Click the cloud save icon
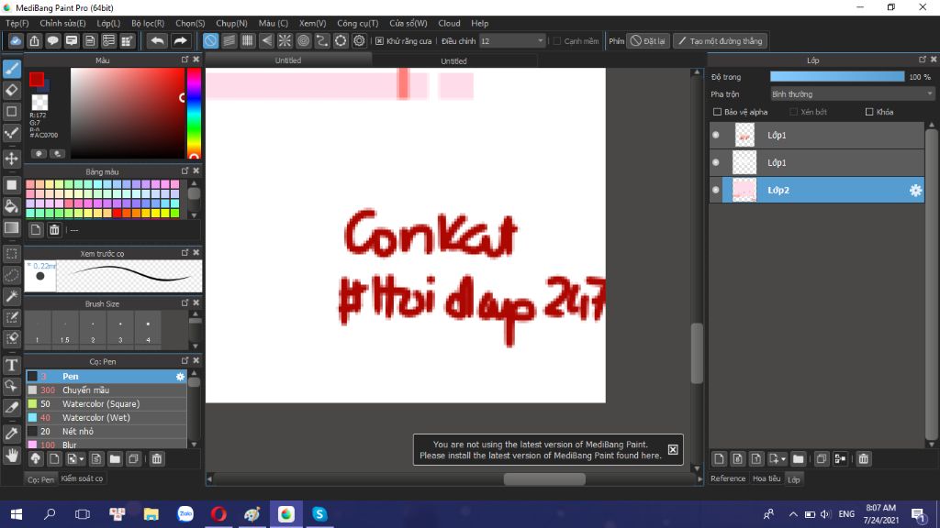 tap(16, 40)
